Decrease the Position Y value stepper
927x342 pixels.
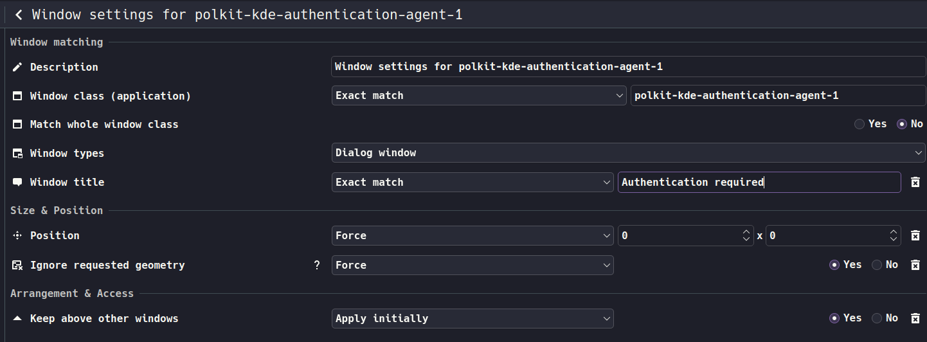(894, 240)
